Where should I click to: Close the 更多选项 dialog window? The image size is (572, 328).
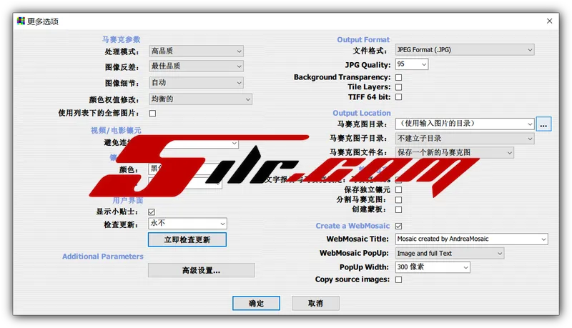point(549,21)
